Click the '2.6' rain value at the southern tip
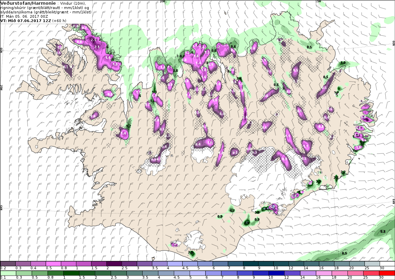This screenshot has width=395, height=280. pyautogui.click(x=191, y=252)
